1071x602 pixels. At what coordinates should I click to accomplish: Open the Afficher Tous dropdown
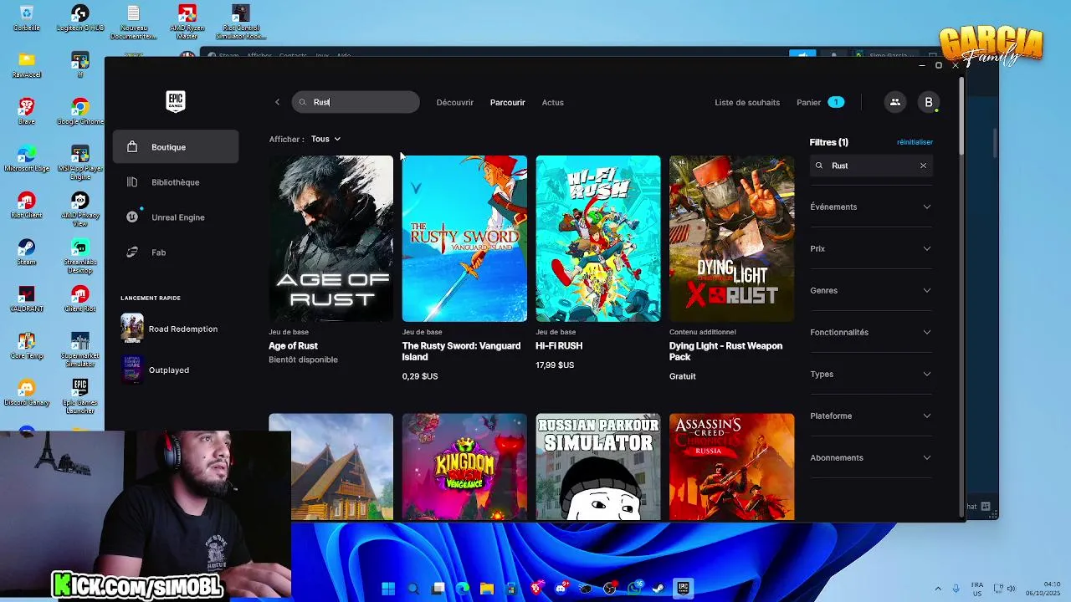325,139
